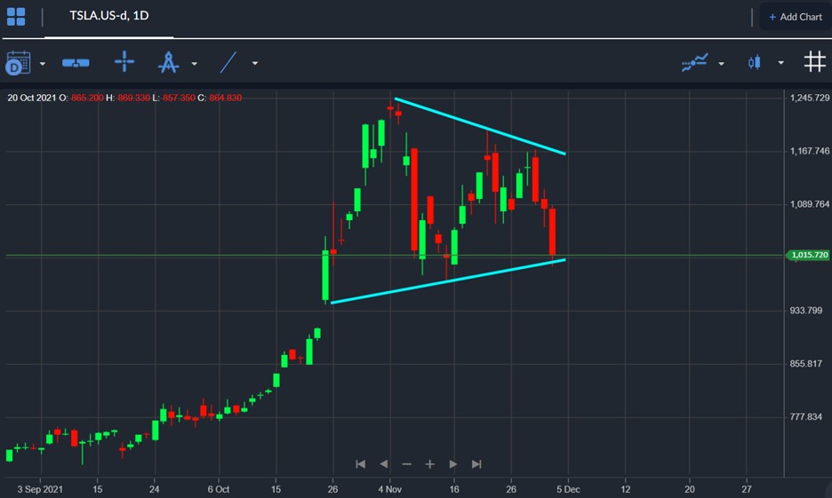Click the high value 869.330 in readout
This screenshot has height=498, width=832.
[x=133, y=98]
